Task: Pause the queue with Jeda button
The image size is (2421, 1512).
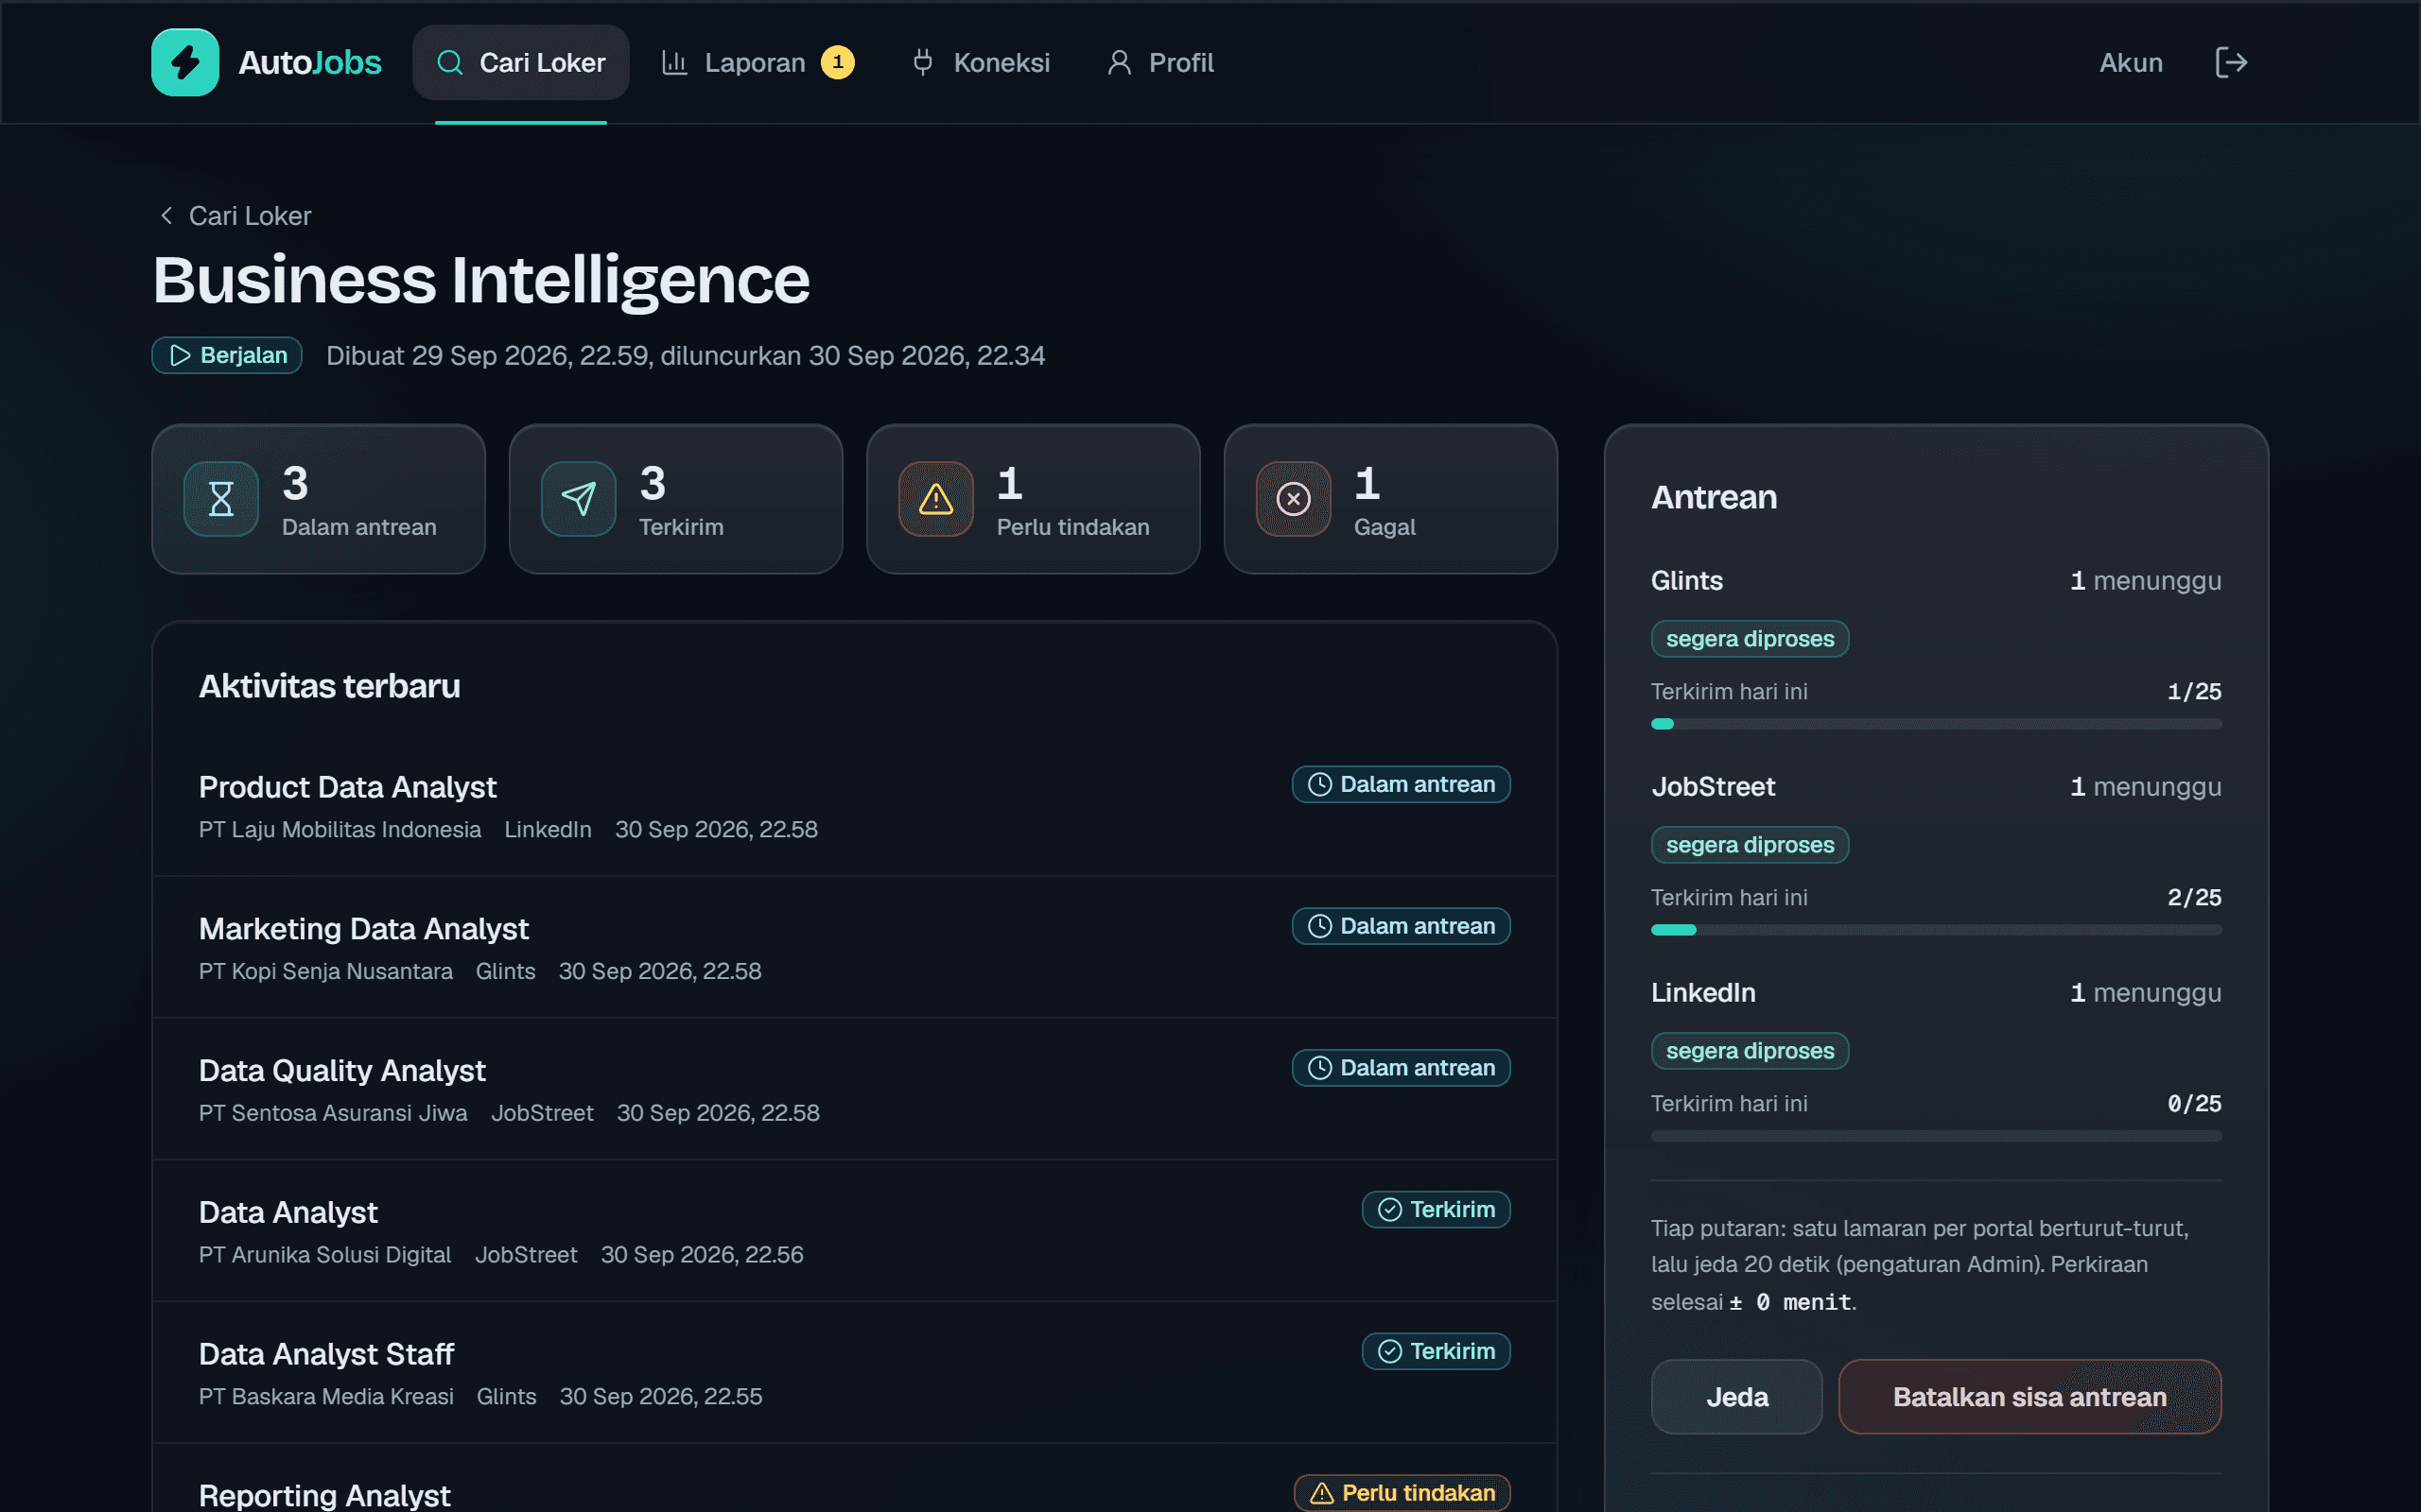Action: click(1736, 1396)
